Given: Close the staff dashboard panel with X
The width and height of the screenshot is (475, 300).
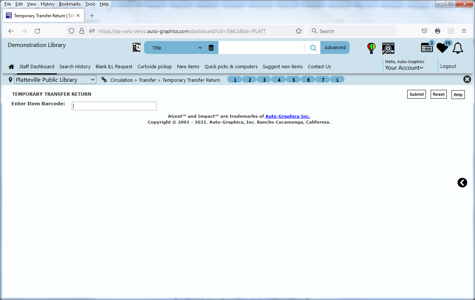Looking at the screenshot, I should point(467,79).
